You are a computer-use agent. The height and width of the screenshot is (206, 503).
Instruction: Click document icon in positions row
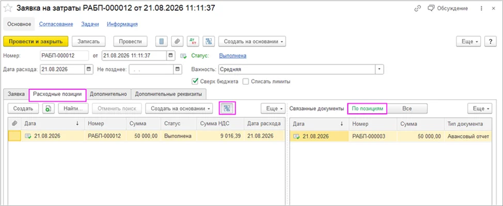tap(28, 136)
